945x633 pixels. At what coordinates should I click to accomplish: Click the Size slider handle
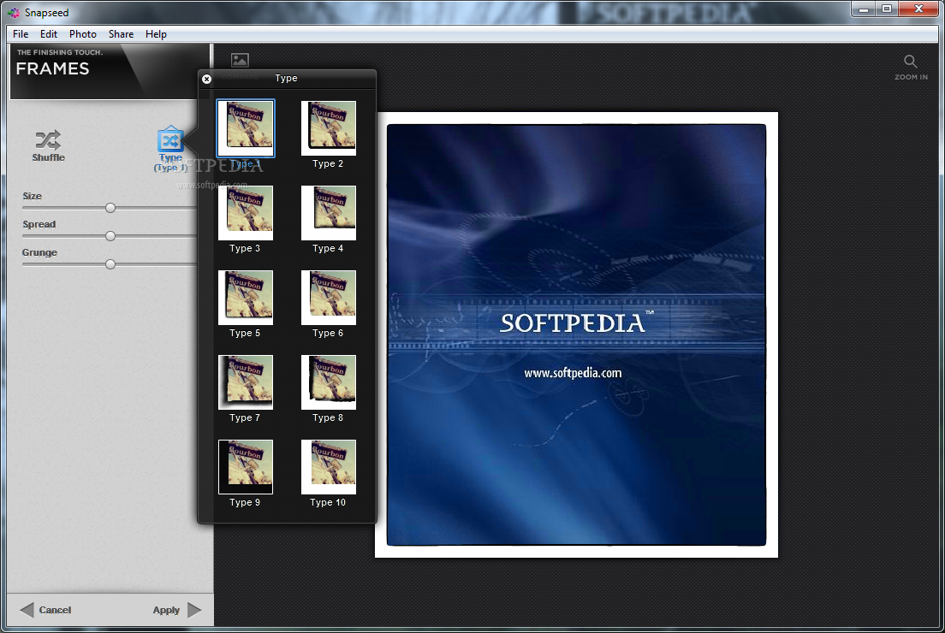(110, 208)
